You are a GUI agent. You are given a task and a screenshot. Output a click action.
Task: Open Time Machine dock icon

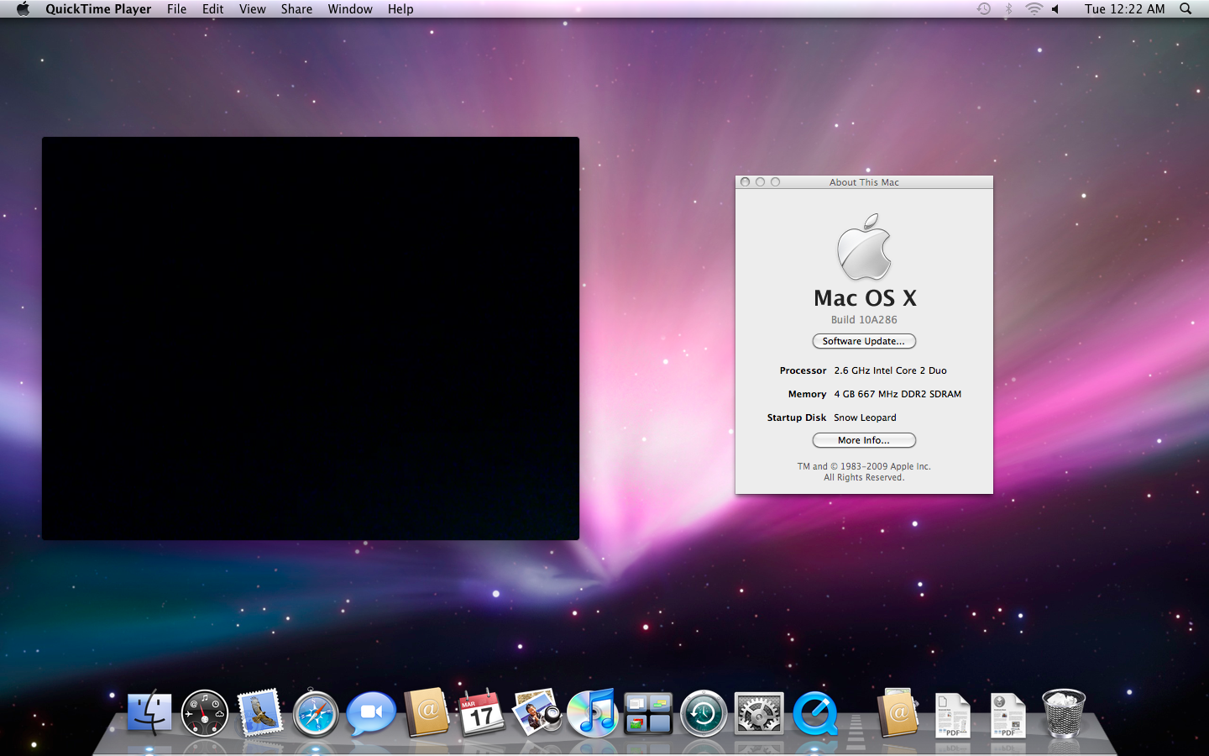tap(704, 713)
